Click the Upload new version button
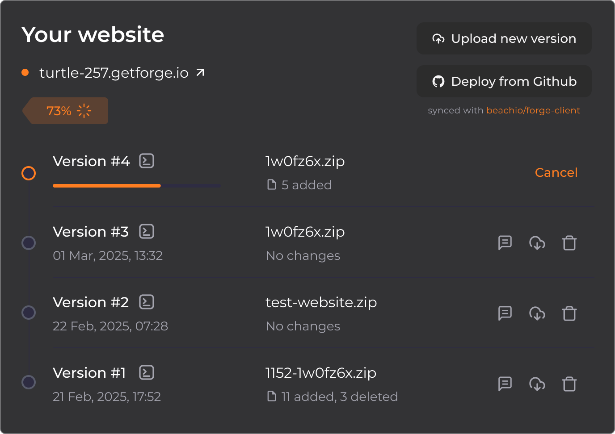This screenshot has width=615, height=434. (504, 38)
